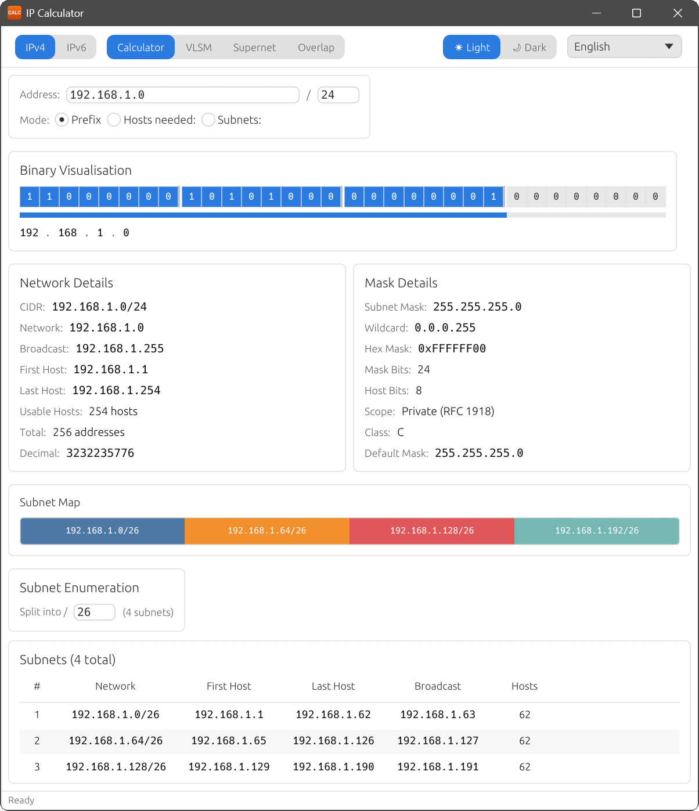Switch to the Supernet tab
The width and height of the screenshot is (699, 811).
(254, 47)
